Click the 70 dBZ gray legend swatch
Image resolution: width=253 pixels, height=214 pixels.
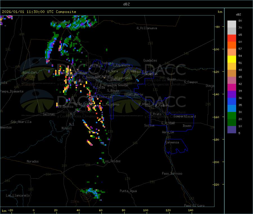coord(232,31)
